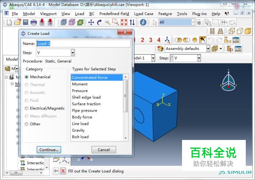
Task: Apply front view cube icon
Action: [64, 22]
